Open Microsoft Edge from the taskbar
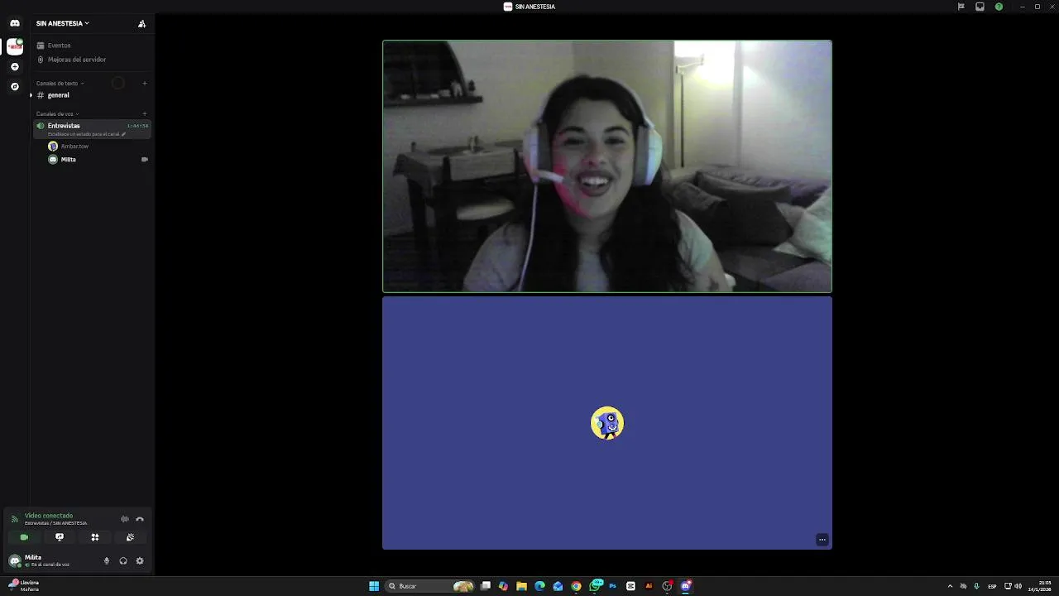The height and width of the screenshot is (596, 1059). coord(539,586)
